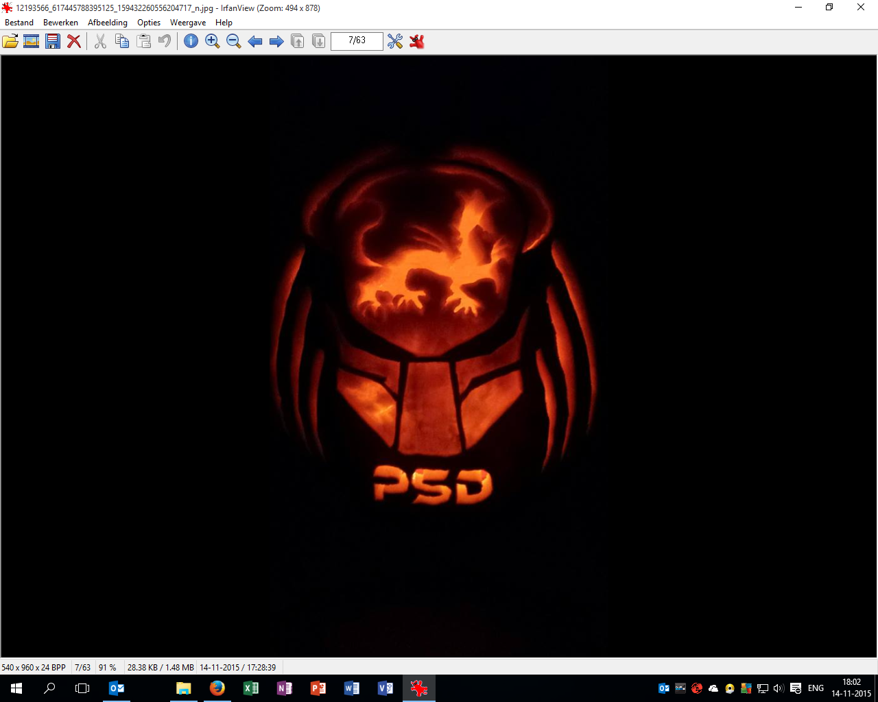Click the next page icon in the toolbar
The height and width of the screenshot is (702, 878).
[x=318, y=41]
